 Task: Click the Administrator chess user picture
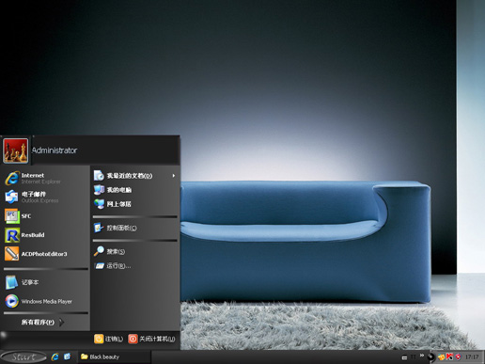(15, 150)
